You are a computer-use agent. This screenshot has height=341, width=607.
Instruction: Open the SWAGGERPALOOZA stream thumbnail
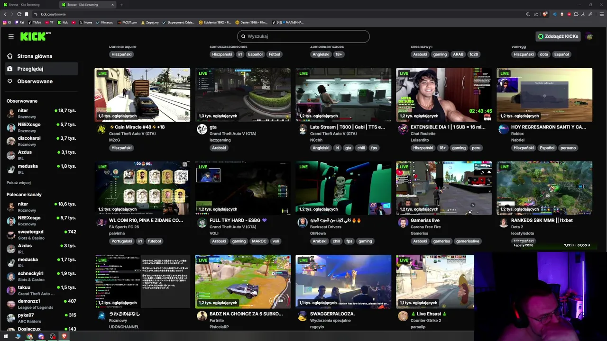(343, 282)
